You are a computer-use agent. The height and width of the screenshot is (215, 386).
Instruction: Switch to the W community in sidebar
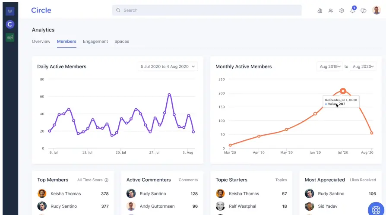click(10, 11)
